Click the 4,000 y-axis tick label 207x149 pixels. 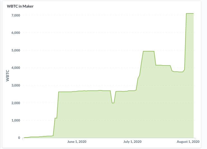15,68
